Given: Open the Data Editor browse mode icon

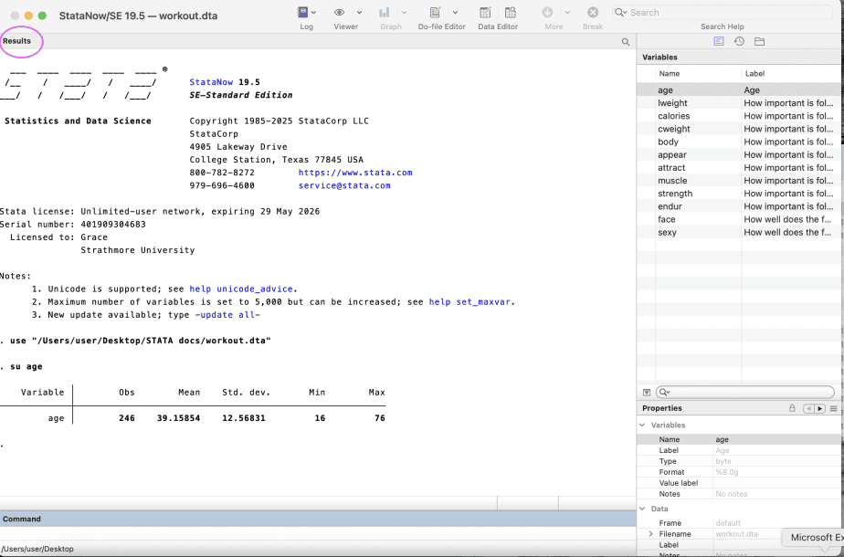Looking at the screenshot, I should 510,13.
